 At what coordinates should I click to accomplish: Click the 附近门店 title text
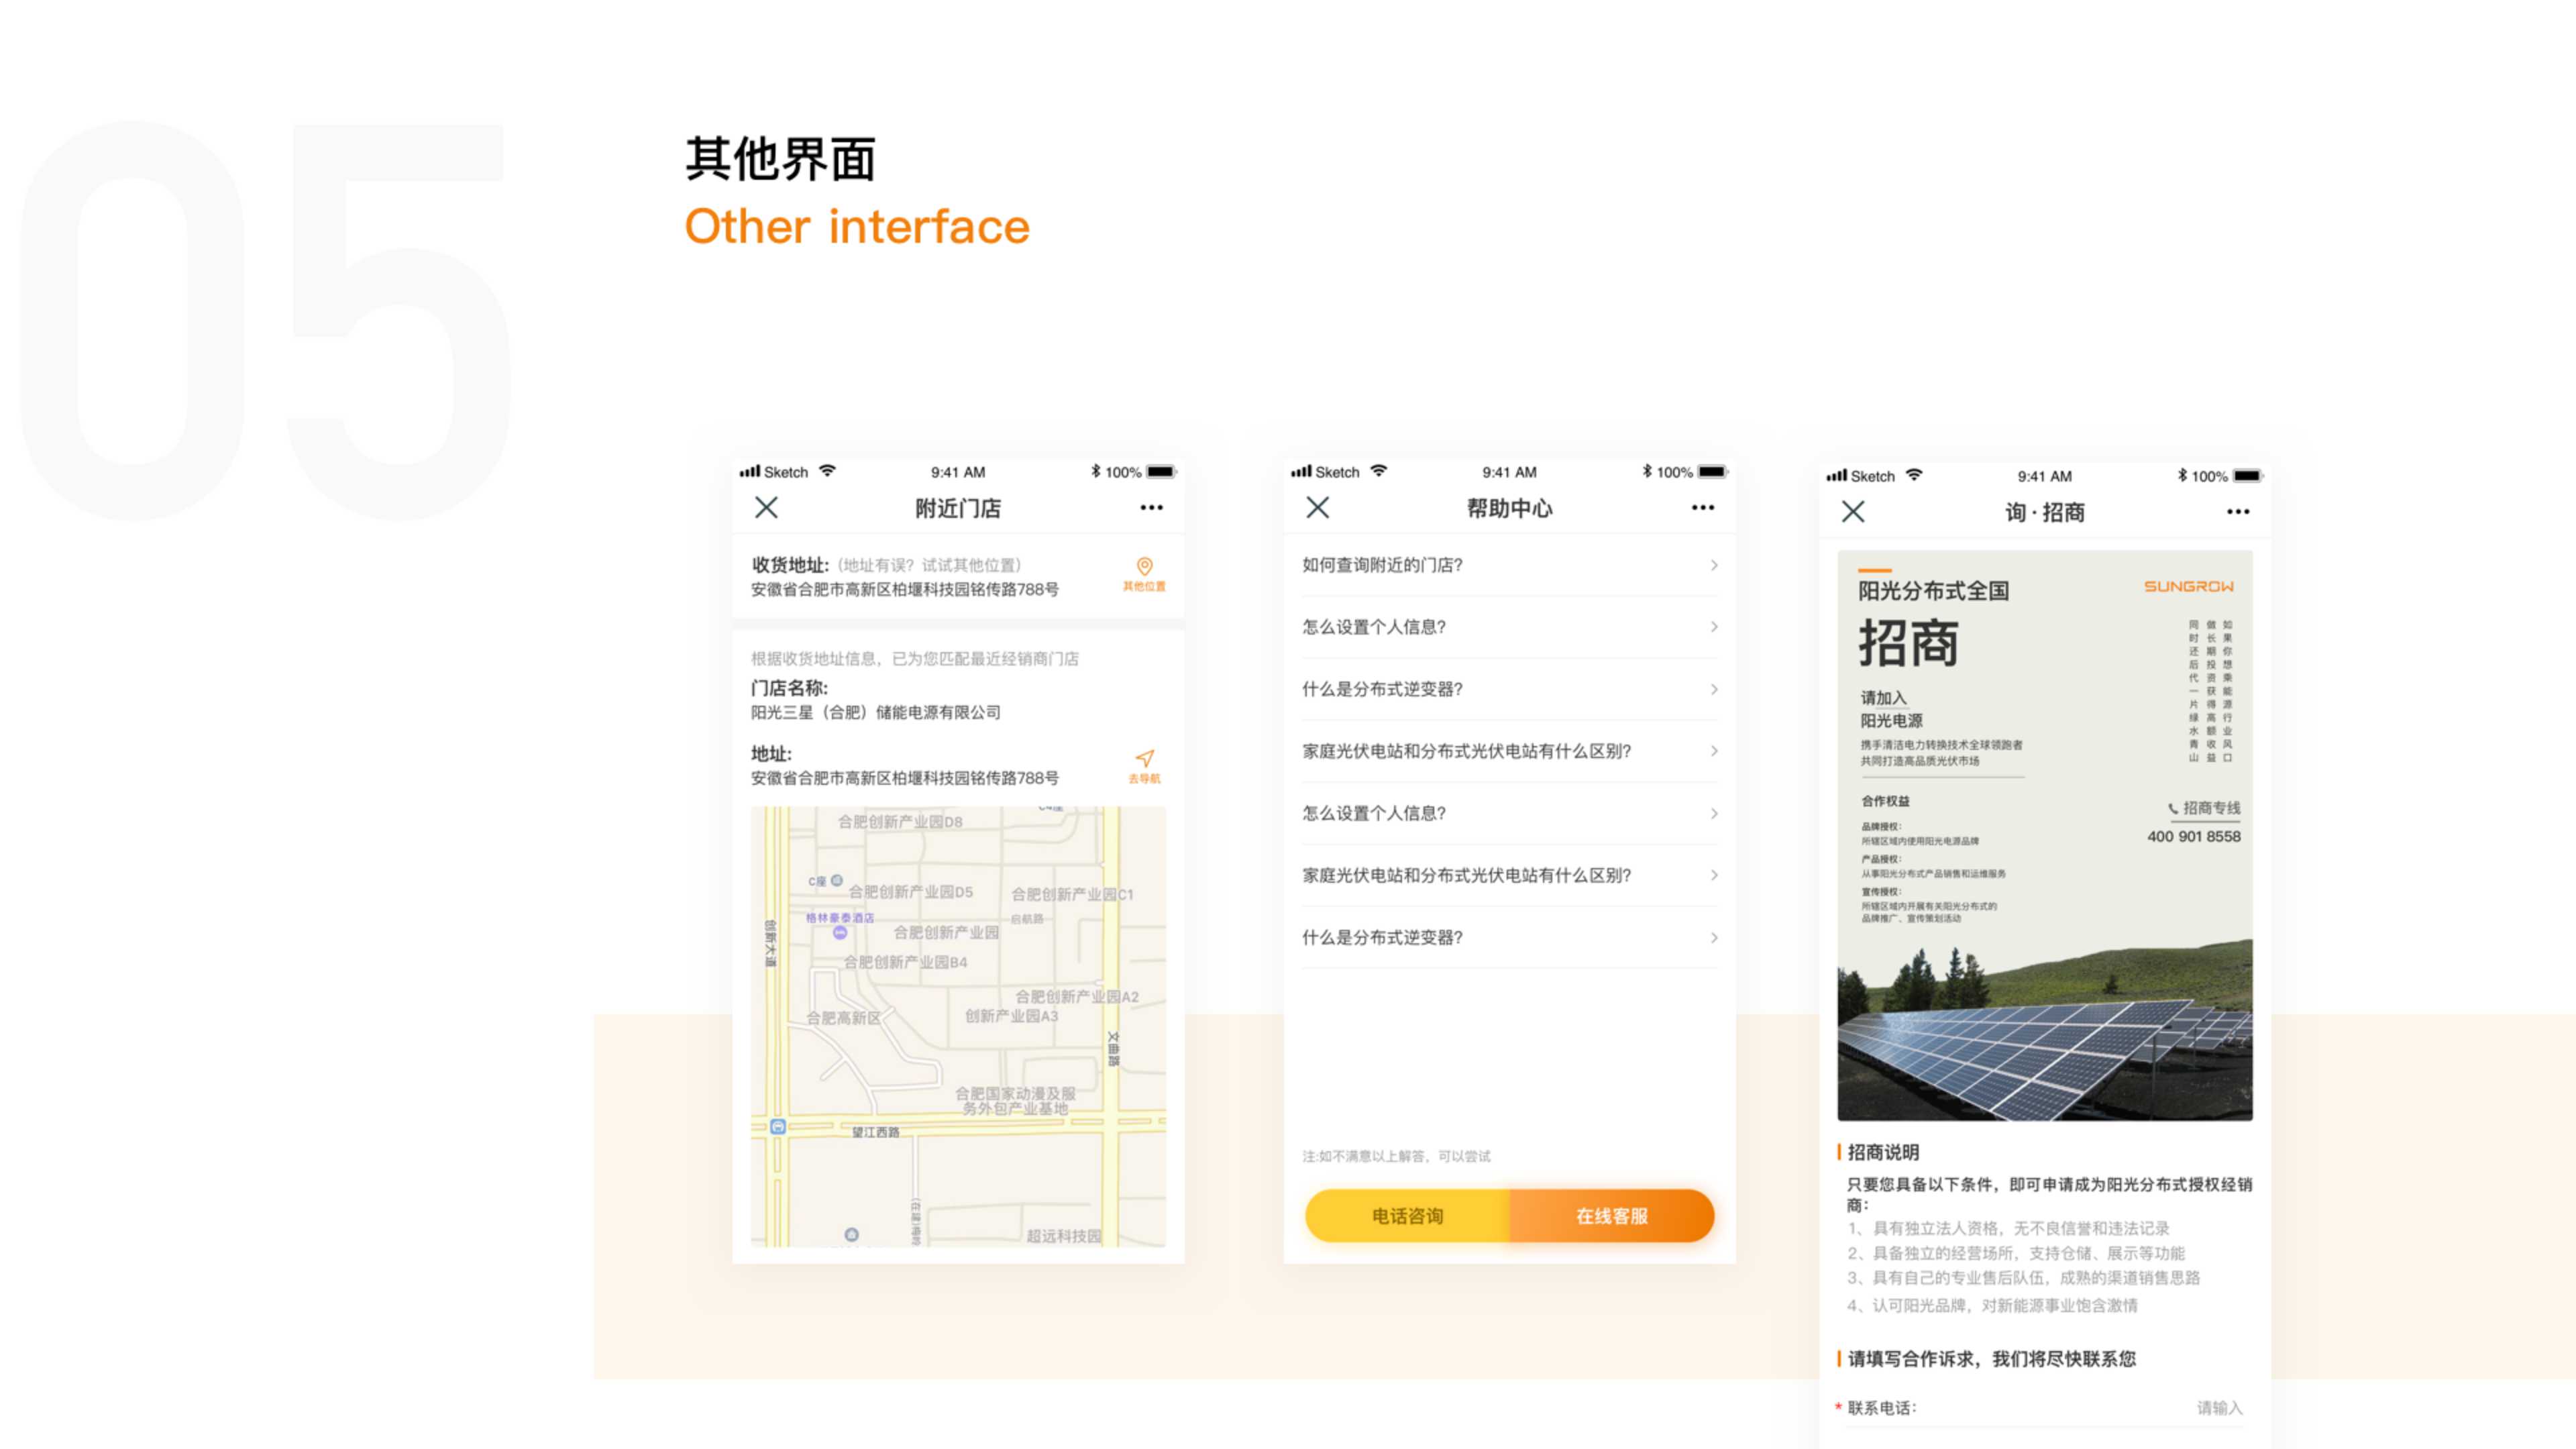(958, 509)
